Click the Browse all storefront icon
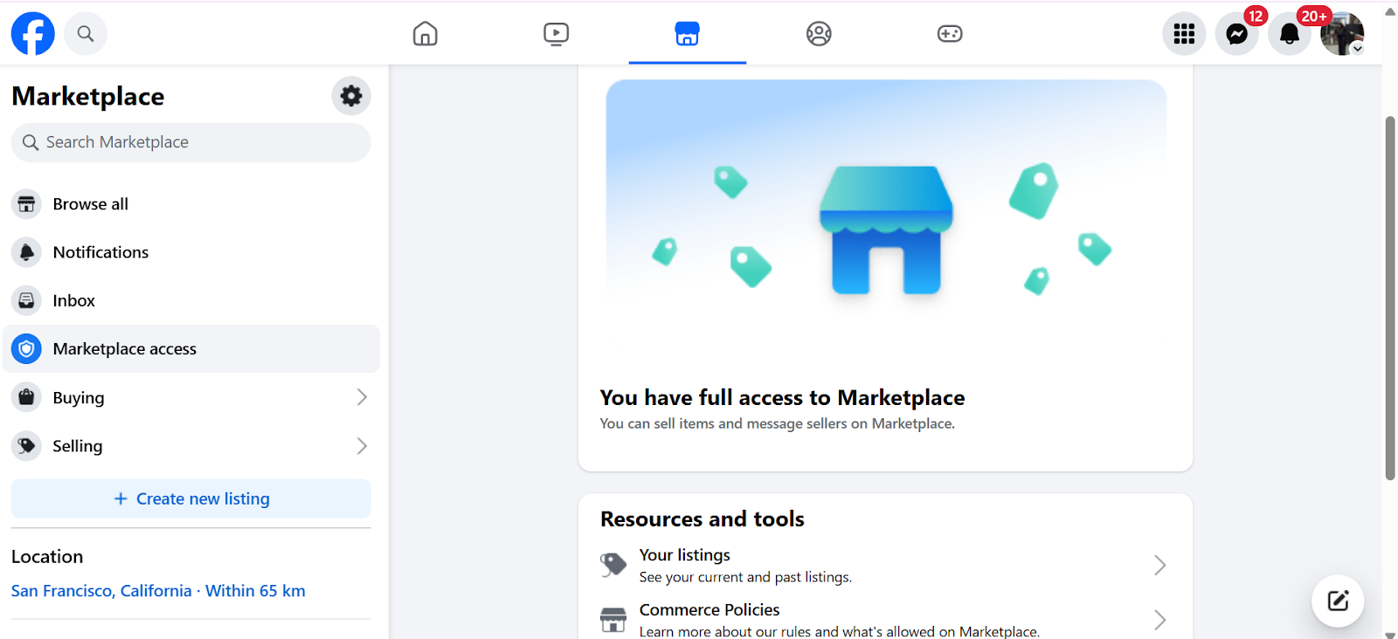This screenshot has height=639, width=1398. click(27, 204)
